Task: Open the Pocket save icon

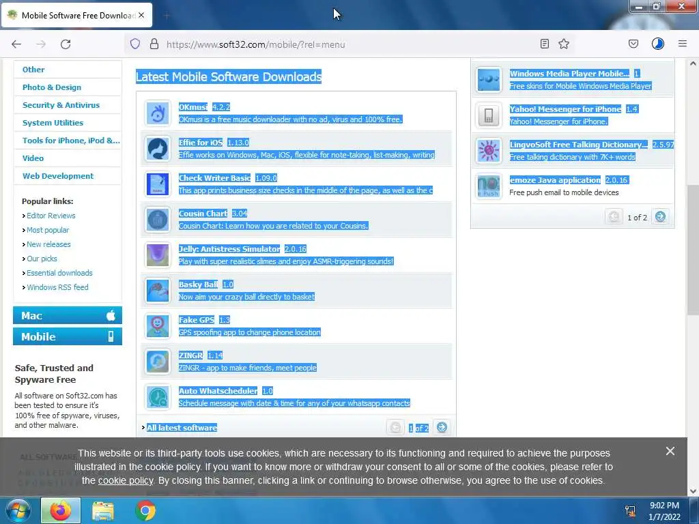Action: click(633, 44)
